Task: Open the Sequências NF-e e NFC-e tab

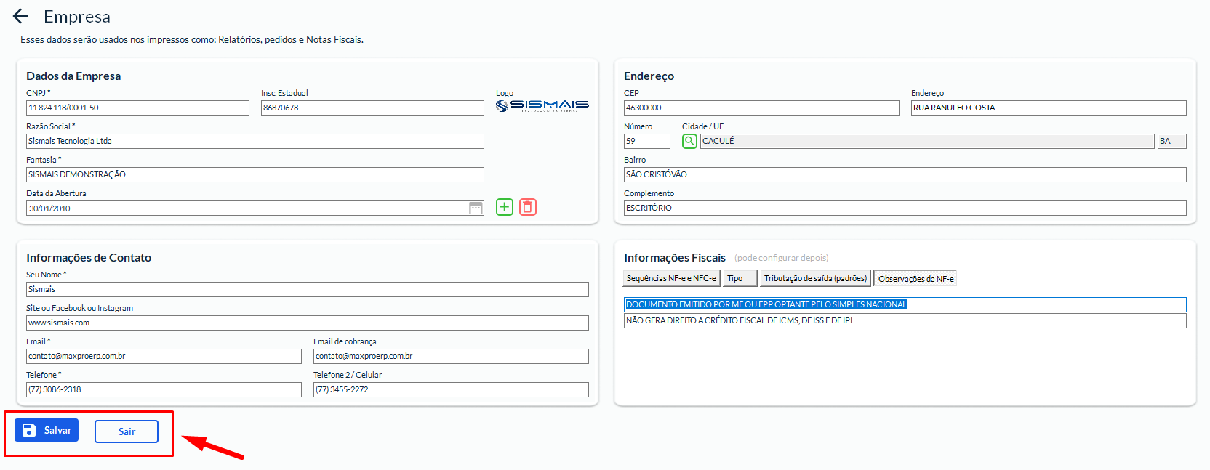Action: click(x=671, y=278)
